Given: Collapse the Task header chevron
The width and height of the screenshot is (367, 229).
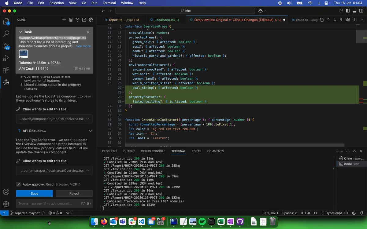Looking at the screenshot, I should click(20, 32).
